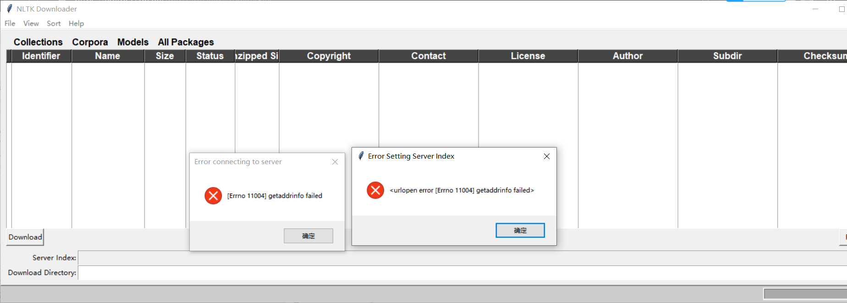The image size is (847, 303).
Task: Click the feather icon in Error Setting Server Index
Action: pos(361,156)
